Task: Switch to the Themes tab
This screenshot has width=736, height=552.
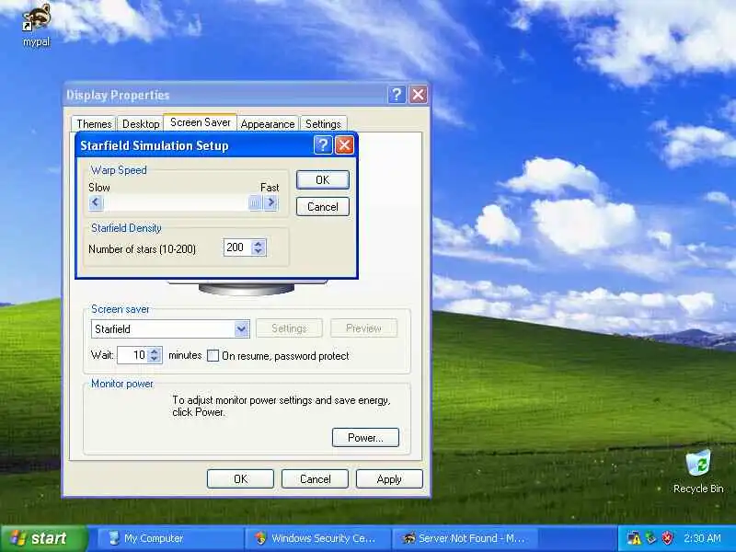Action: [94, 124]
